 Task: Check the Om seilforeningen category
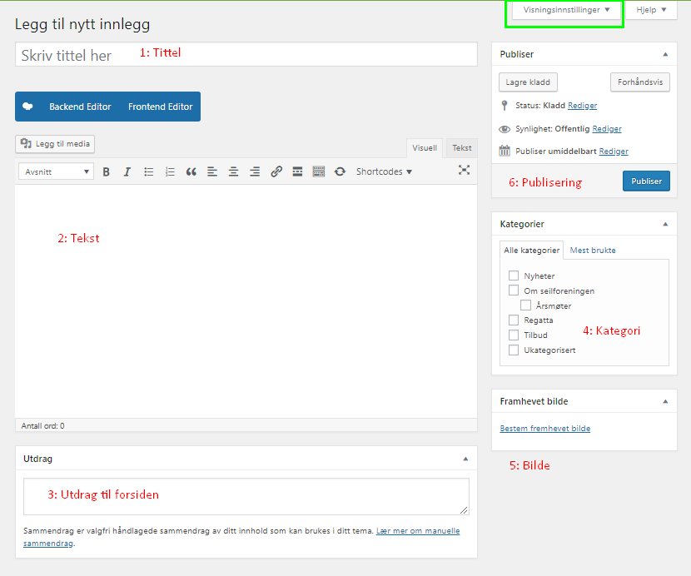(514, 290)
